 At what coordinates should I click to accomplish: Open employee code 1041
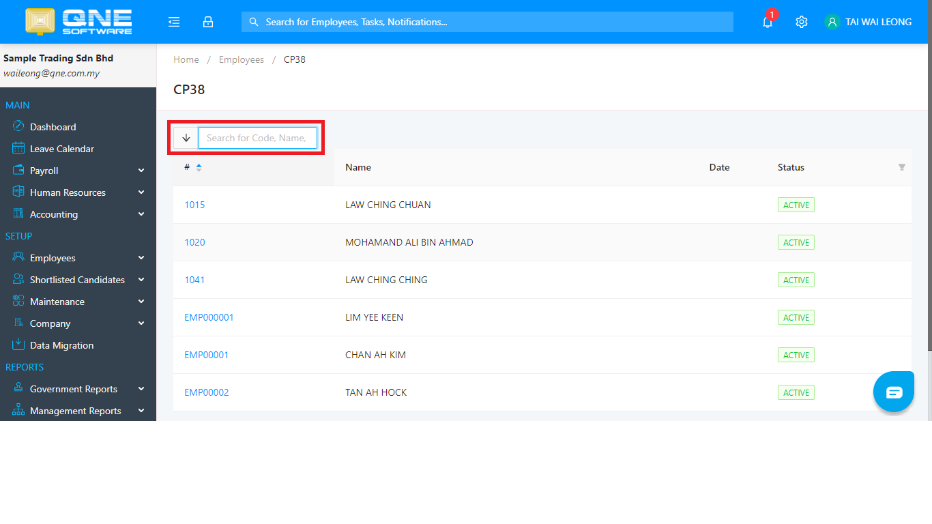coord(194,280)
